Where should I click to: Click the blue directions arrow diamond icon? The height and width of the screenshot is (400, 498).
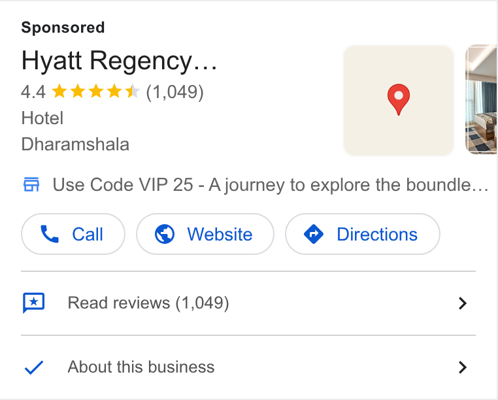[314, 234]
